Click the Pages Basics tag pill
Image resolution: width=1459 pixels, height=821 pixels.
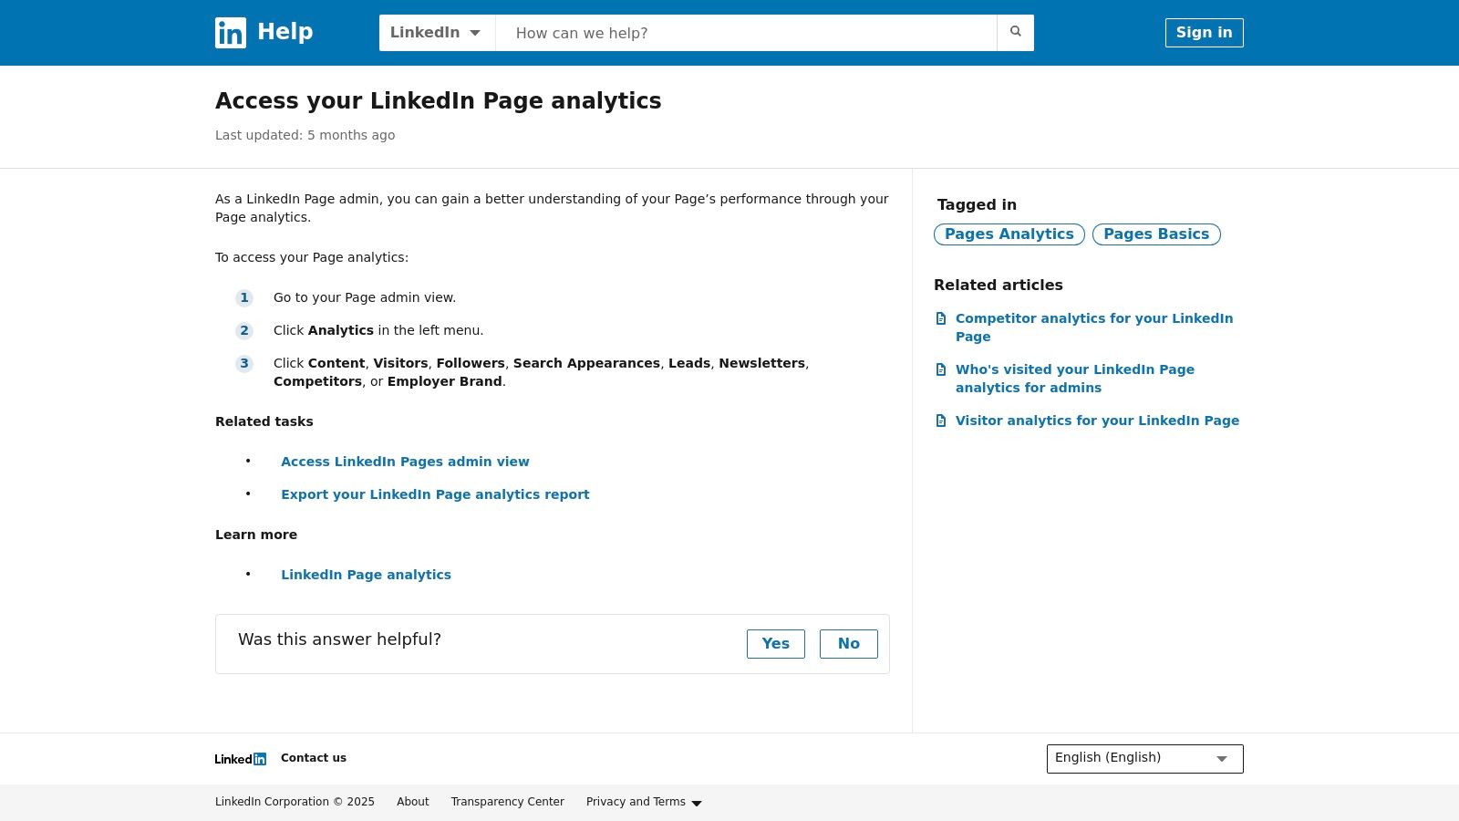coord(1155,234)
